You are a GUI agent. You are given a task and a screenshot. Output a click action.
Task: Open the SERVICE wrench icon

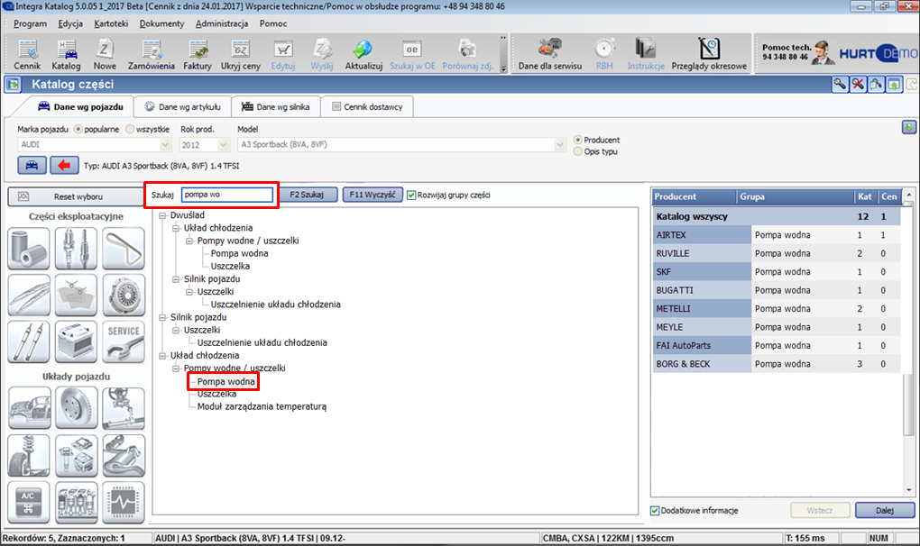pos(124,341)
